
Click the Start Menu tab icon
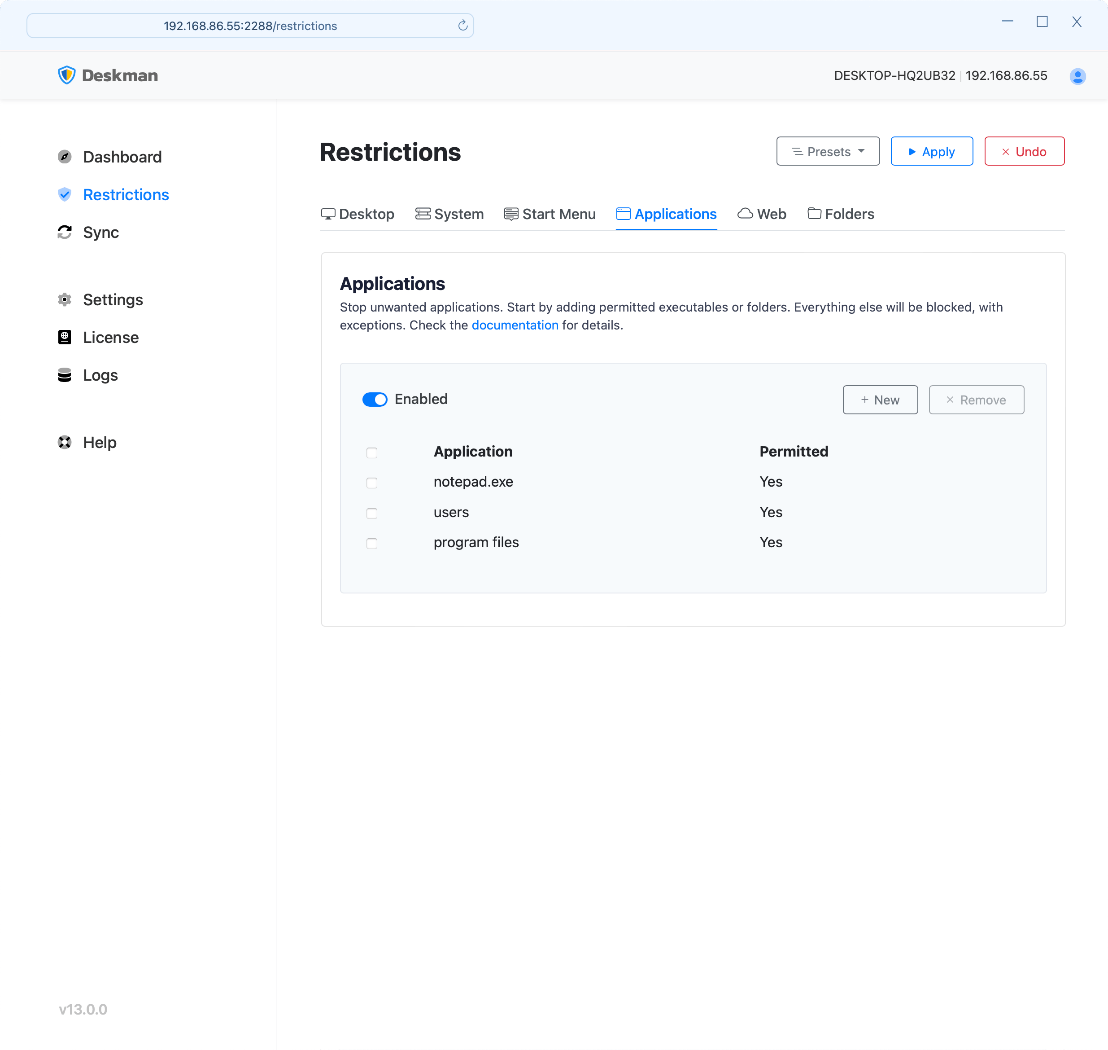[x=511, y=214]
